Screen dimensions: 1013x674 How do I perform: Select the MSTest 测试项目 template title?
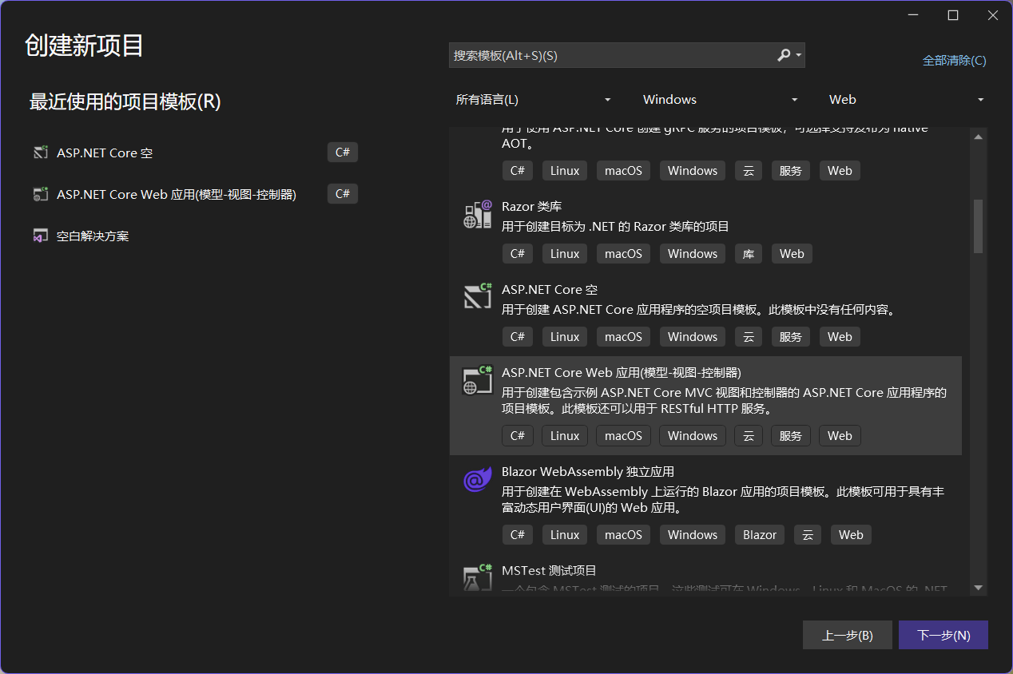tap(549, 570)
